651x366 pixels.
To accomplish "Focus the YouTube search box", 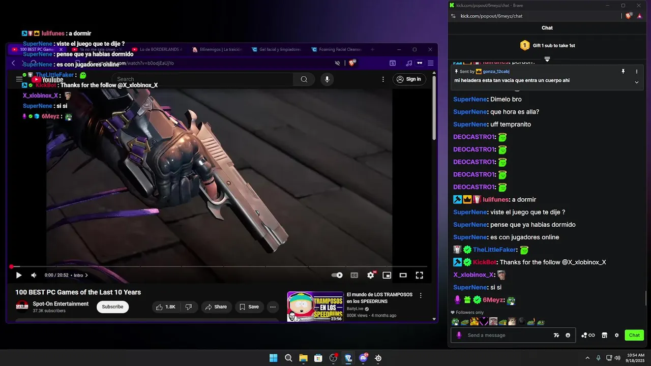I will 202,79.
